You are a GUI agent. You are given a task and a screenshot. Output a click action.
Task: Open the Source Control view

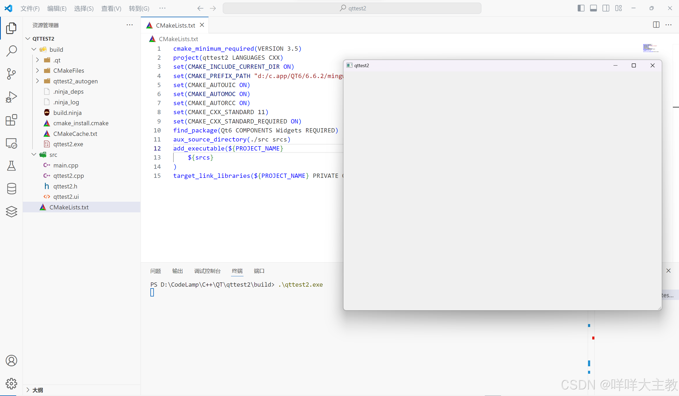(11, 74)
